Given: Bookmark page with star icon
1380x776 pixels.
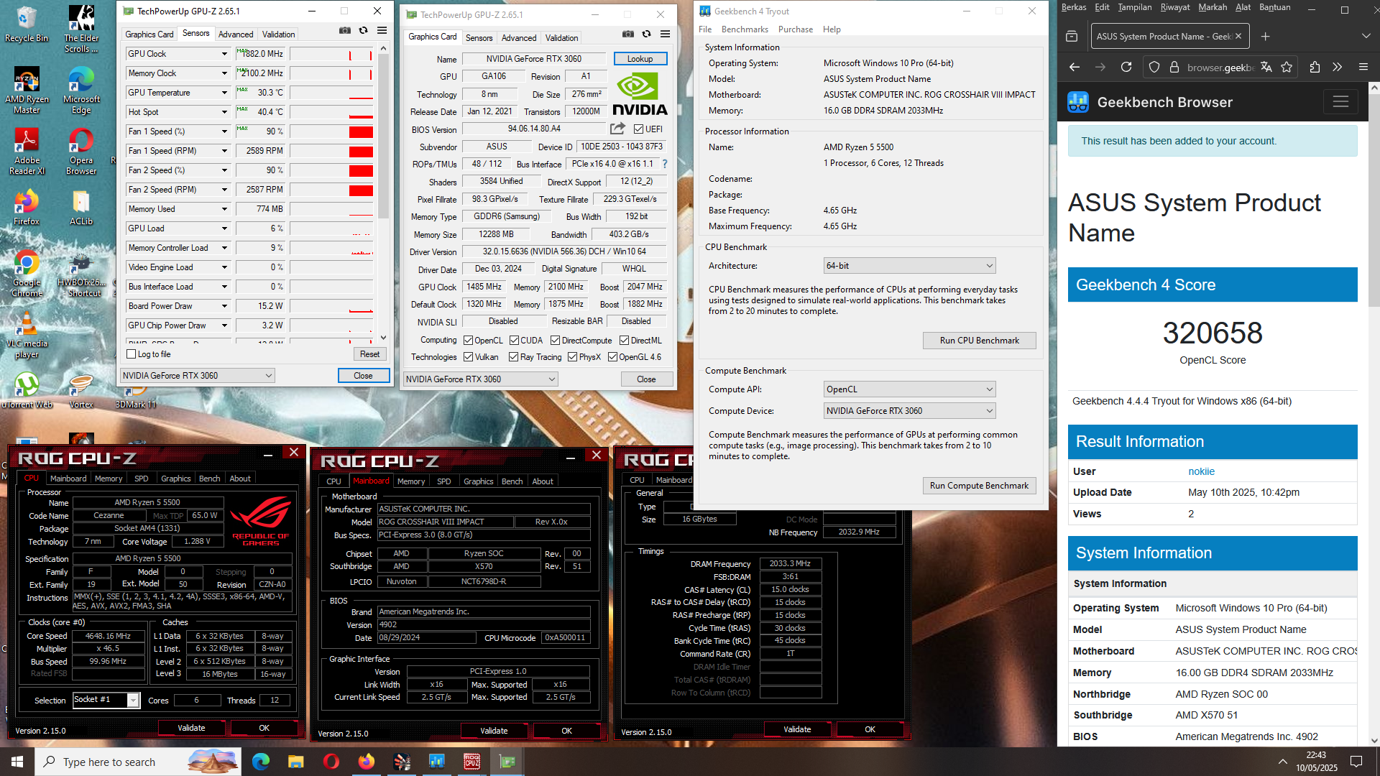Looking at the screenshot, I should [1287, 67].
